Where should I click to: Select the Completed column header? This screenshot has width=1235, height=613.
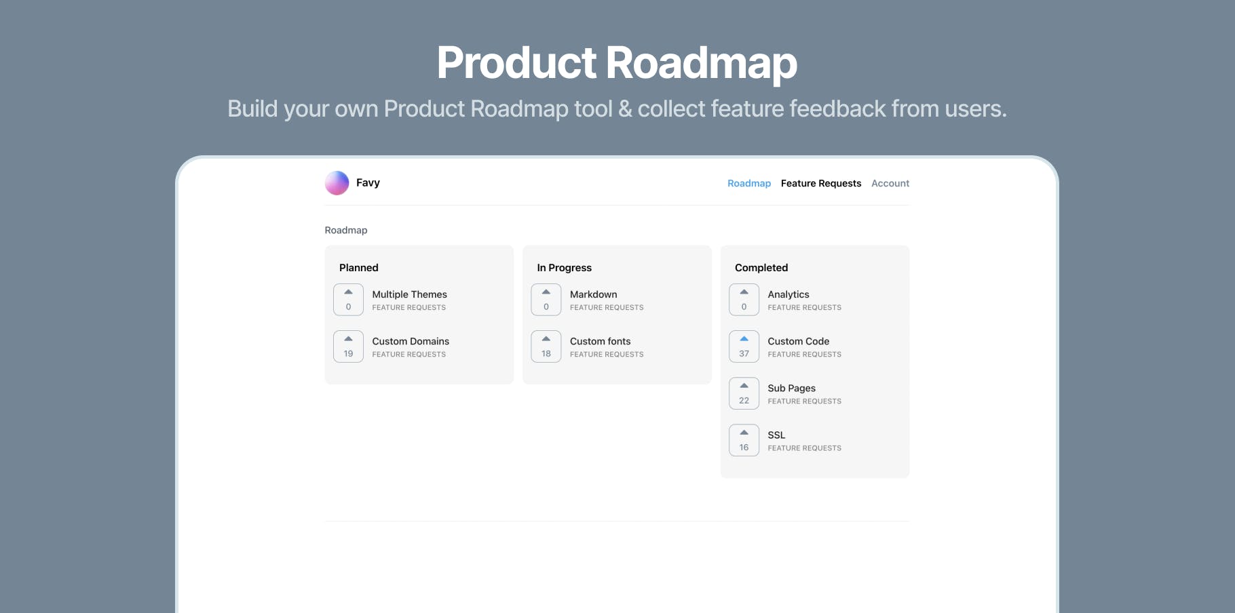tap(761, 268)
